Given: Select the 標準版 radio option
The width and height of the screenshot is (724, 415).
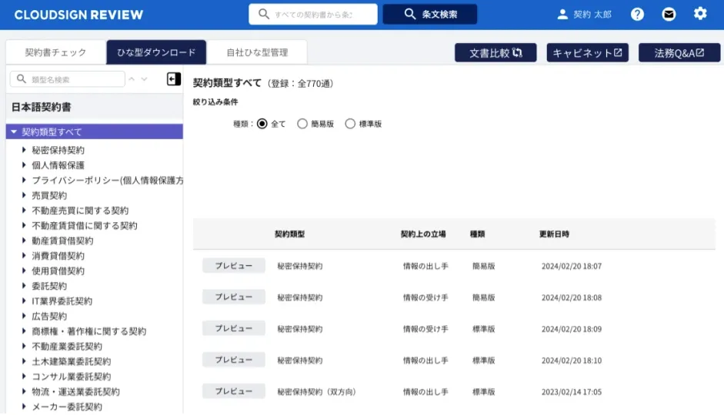Looking at the screenshot, I should point(350,124).
